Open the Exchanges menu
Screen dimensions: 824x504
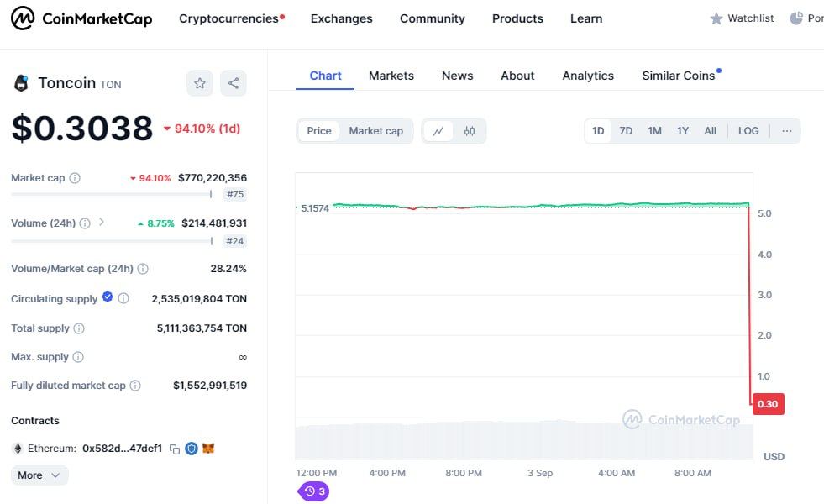[x=341, y=18]
